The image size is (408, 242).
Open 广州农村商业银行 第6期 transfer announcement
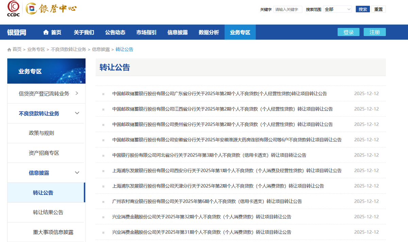(x=207, y=201)
